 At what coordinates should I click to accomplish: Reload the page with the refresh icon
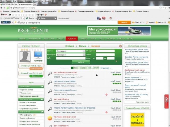[165, 8]
